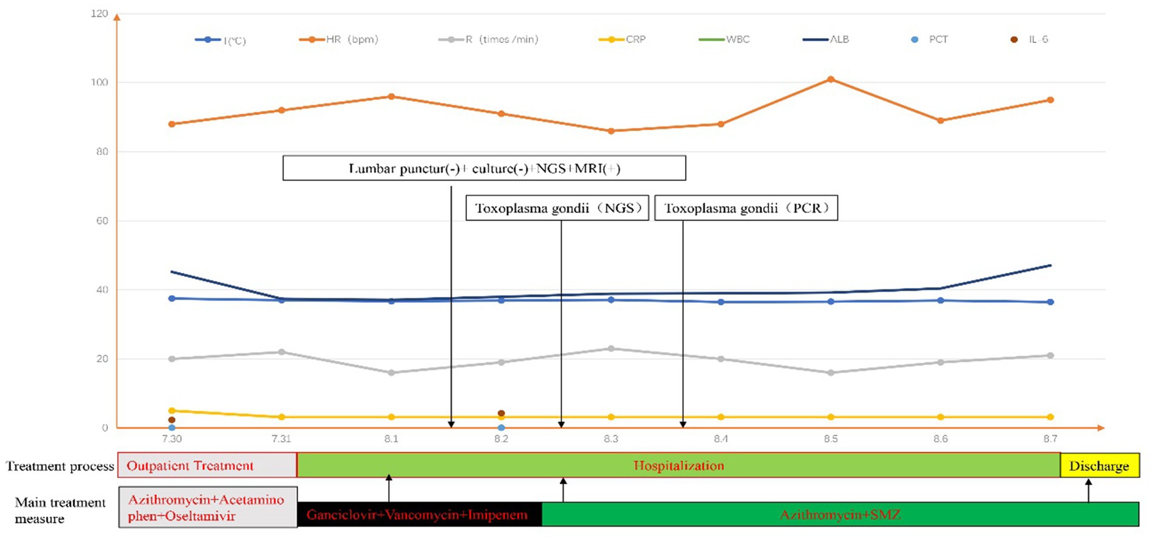1152x541 pixels.
Task: Select the 8.7 date on x-axis
Action: (x=1050, y=439)
